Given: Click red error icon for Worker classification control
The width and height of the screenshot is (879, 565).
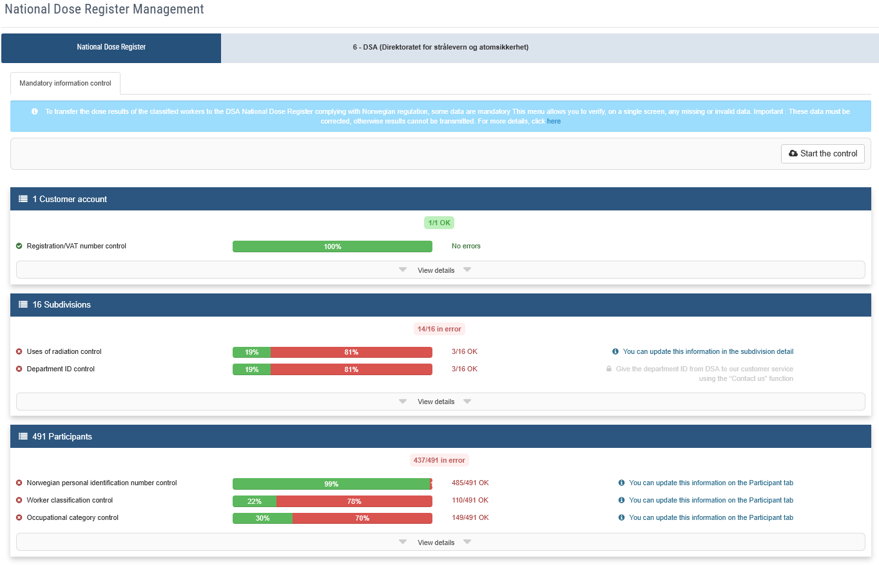Looking at the screenshot, I should pos(19,500).
